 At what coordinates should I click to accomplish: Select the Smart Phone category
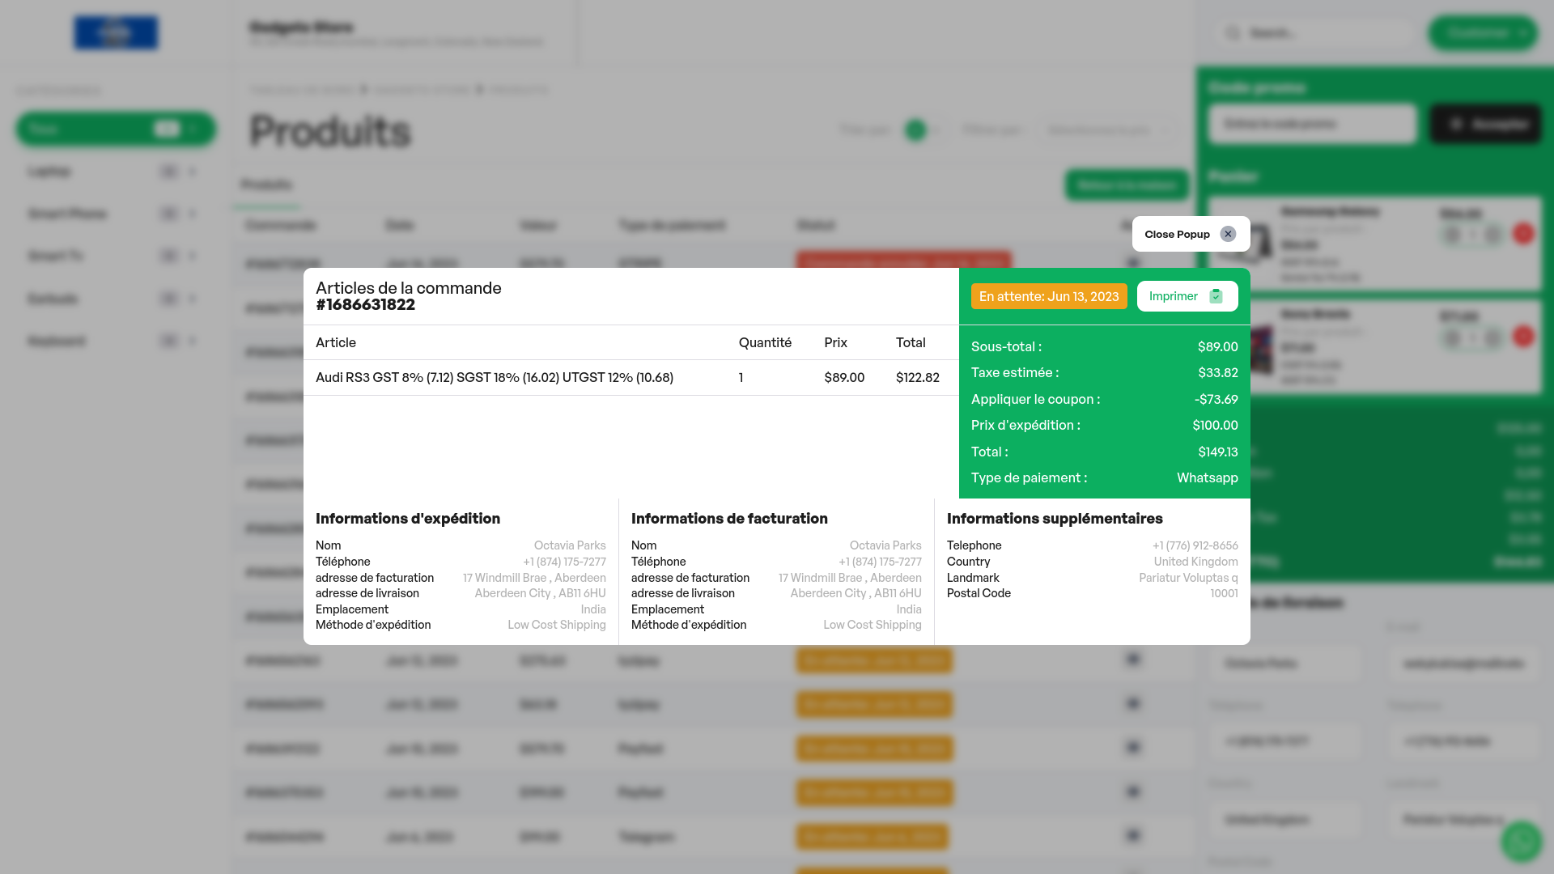click(x=68, y=214)
